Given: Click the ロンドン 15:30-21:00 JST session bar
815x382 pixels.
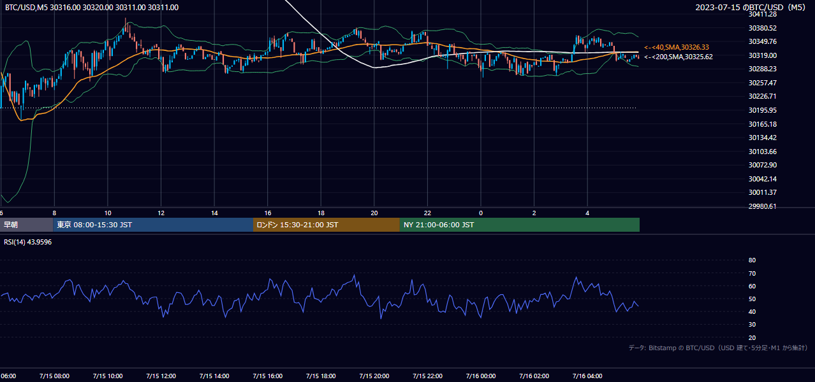Looking at the screenshot, I should [x=327, y=225].
